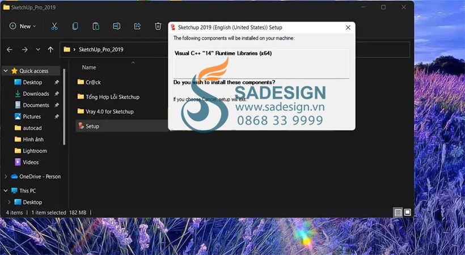Screen dimensions: 465x255
Task: Click the Rename icon in toolbar
Action: 117,27
